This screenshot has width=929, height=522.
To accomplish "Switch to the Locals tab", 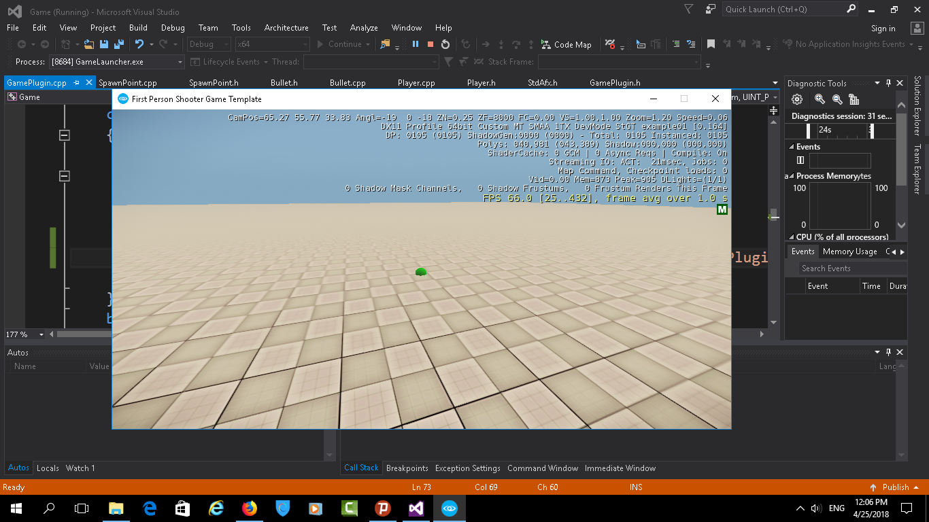I will [x=48, y=468].
